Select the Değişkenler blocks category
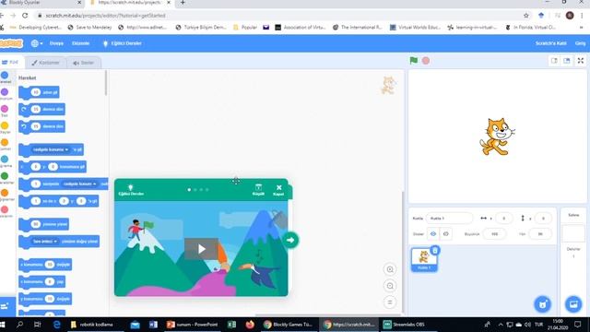This screenshot has height=332, width=590. [x=5, y=195]
